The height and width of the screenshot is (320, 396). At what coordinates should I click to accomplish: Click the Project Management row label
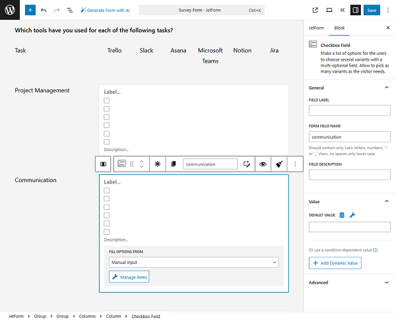(42, 90)
